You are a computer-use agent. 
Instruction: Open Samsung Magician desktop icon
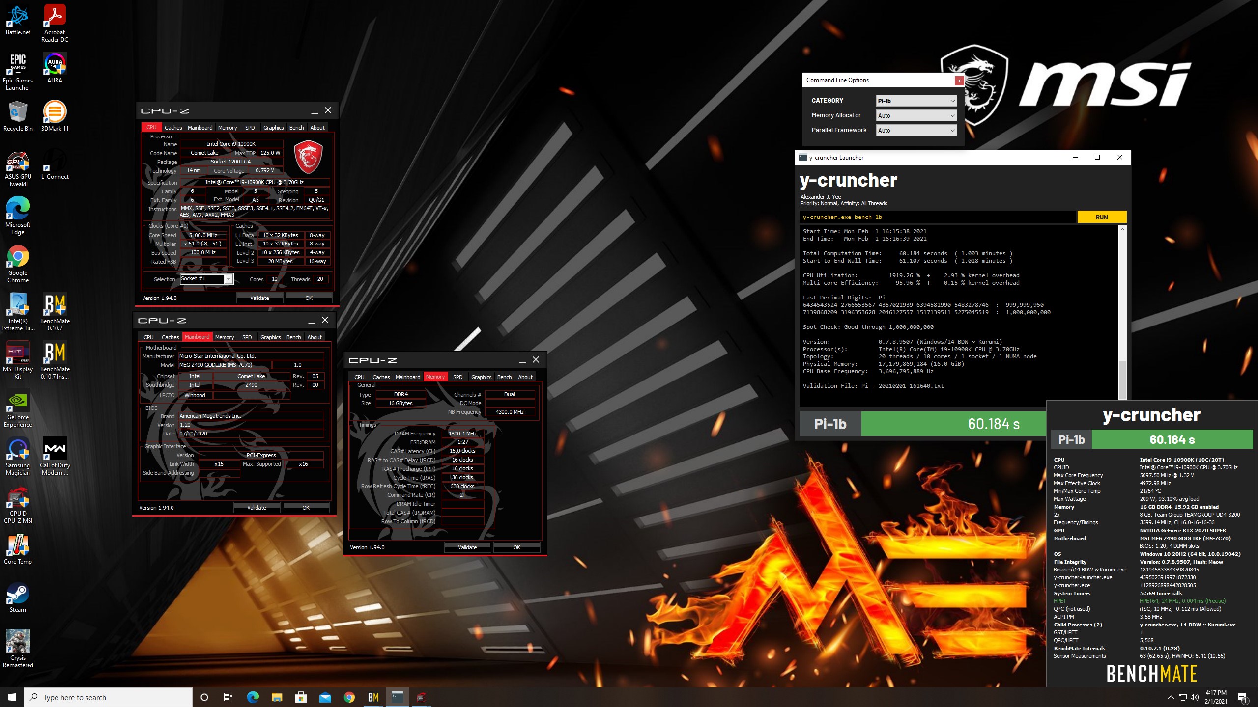18,457
